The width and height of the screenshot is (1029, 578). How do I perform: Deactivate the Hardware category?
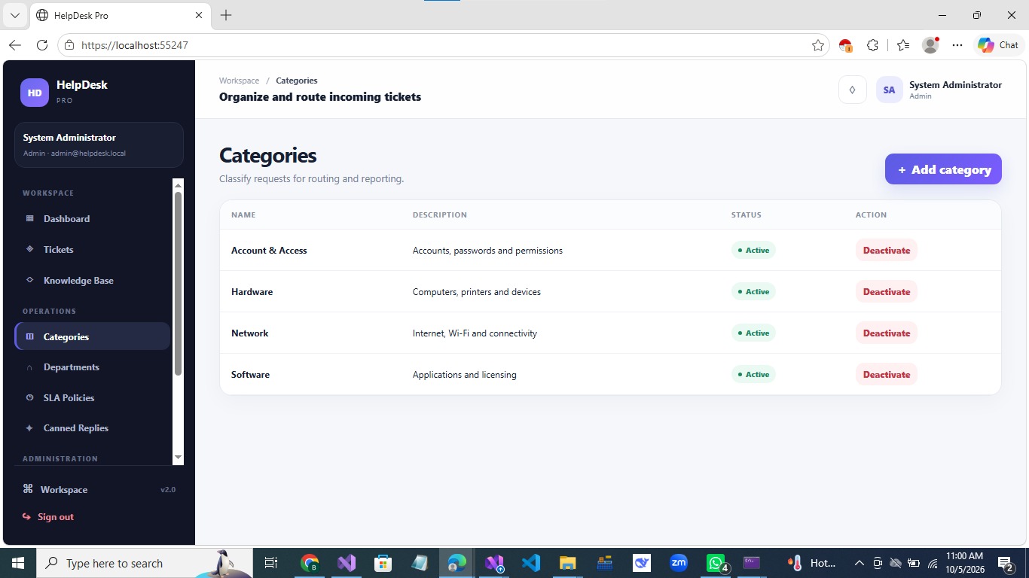887,291
